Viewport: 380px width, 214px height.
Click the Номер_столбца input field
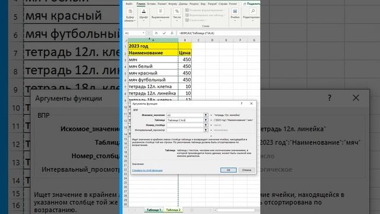[185, 125]
